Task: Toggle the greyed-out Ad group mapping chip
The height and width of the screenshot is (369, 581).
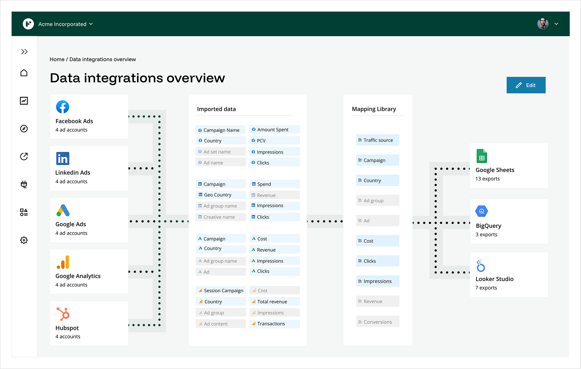Action: tap(377, 200)
